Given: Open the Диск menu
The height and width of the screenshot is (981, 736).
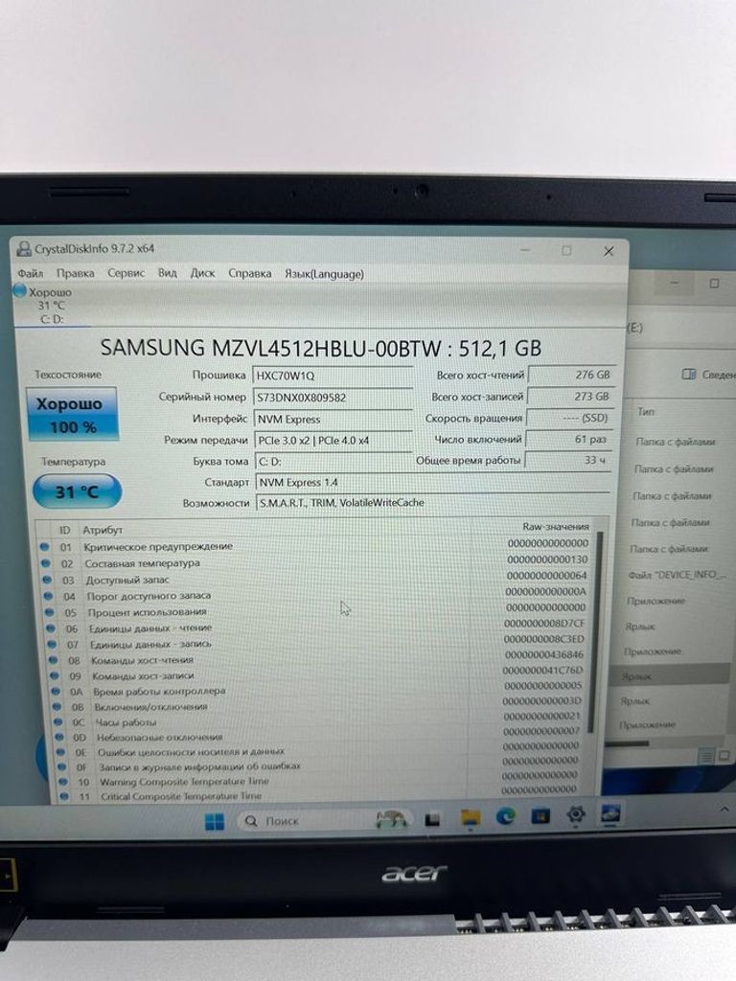Looking at the screenshot, I should [x=202, y=273].
